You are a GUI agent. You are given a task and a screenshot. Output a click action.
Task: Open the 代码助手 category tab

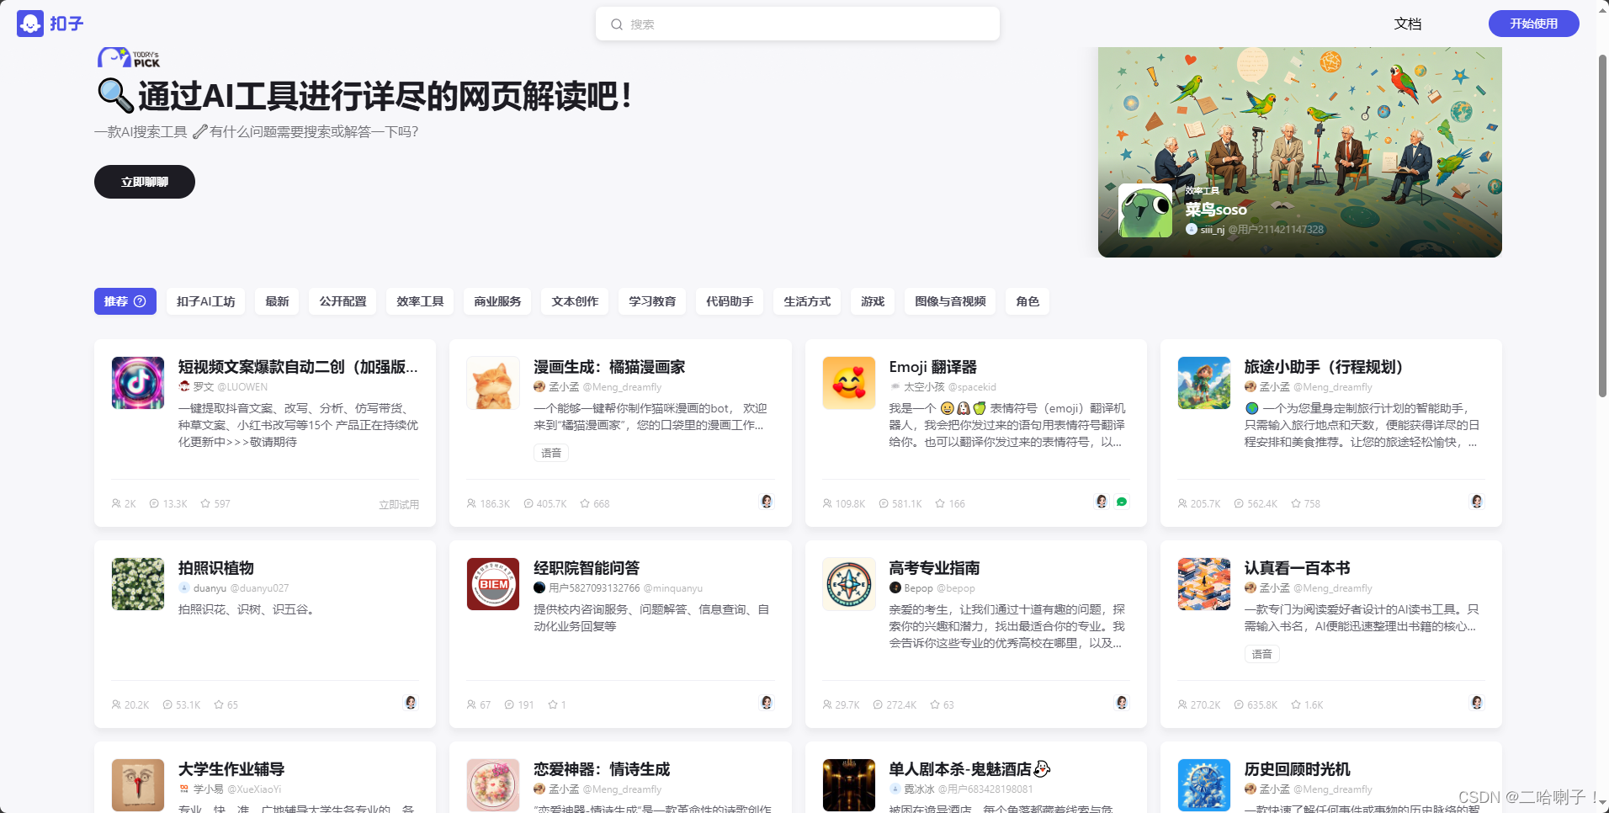730,301
